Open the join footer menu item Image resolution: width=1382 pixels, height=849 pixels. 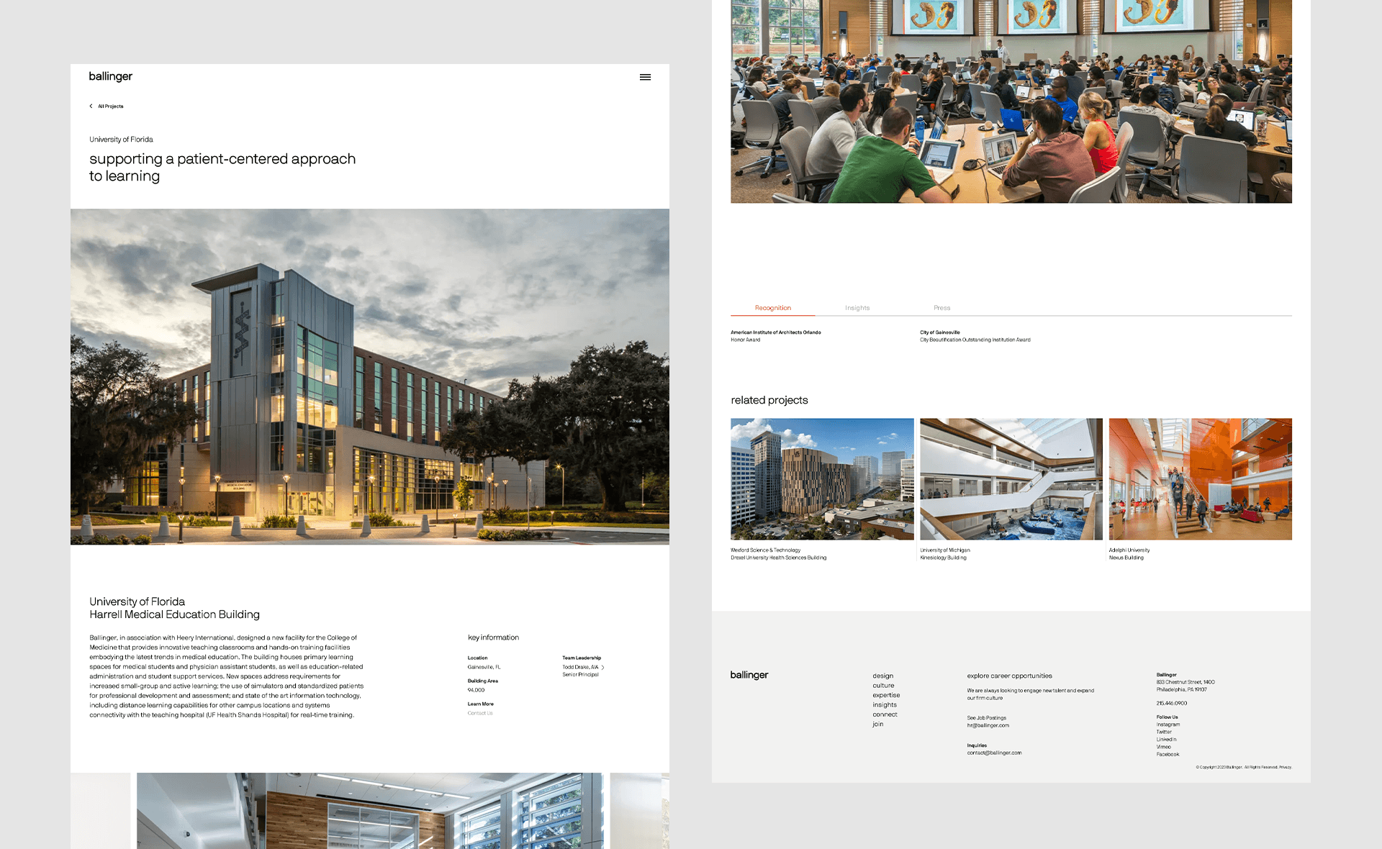pos(877,725)
